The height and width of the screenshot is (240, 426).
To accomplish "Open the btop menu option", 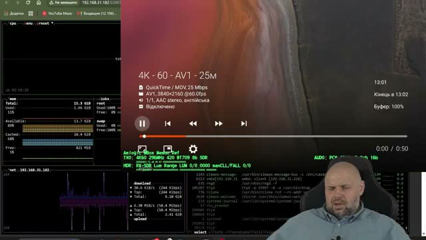I will [28, 23].
